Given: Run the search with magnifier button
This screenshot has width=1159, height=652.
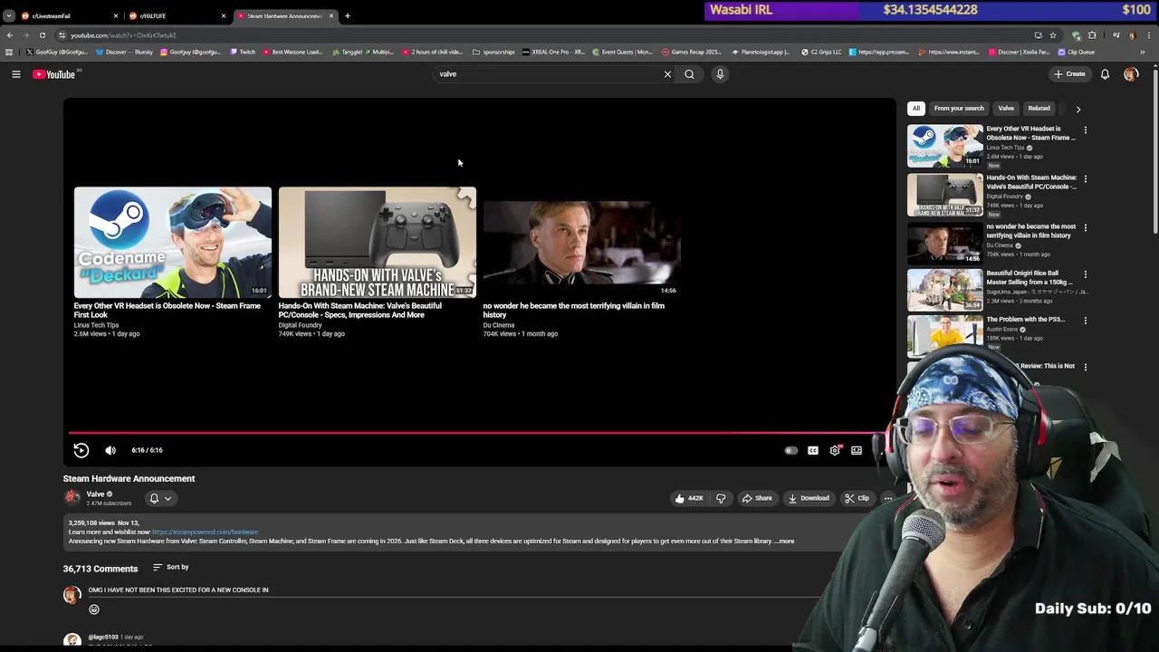Looking at the screenshot, I should (x=690, y=74).
